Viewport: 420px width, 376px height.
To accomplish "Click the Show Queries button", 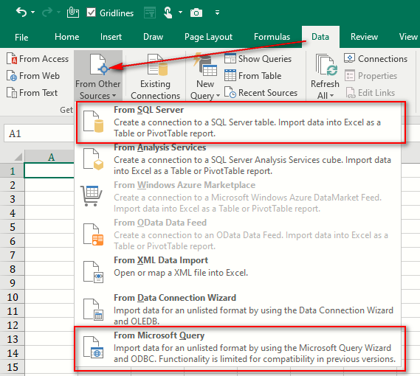I will point(258,58).
